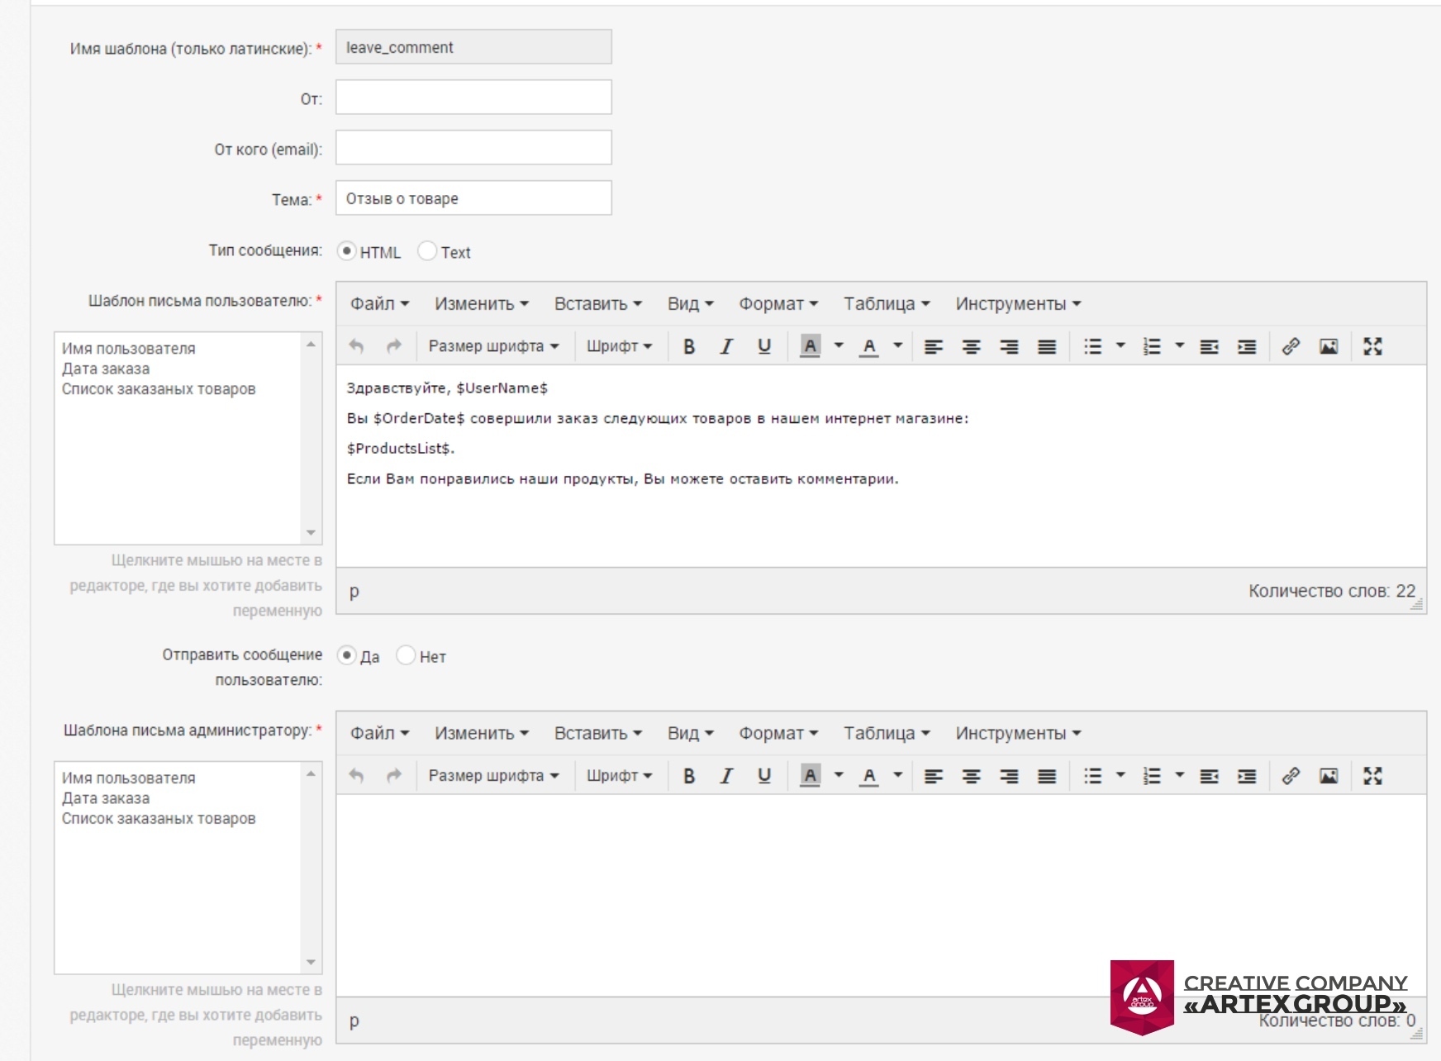Insert Список заказаных товаров variable in user template
This screenshot has height=1061, width=1441.
coord(159,389)
